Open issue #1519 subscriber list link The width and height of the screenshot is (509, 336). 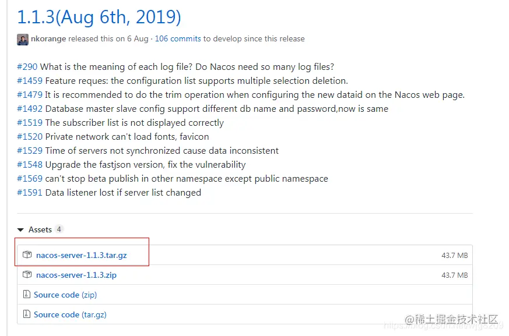tap(29, 123)
